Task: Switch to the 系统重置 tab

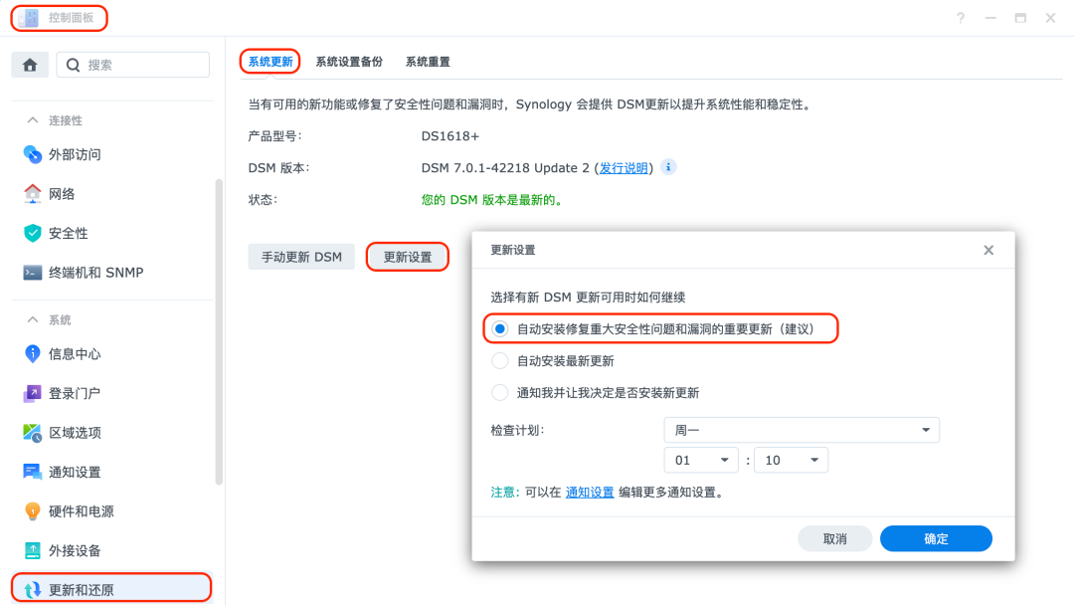Action: [x=428, y=62]
